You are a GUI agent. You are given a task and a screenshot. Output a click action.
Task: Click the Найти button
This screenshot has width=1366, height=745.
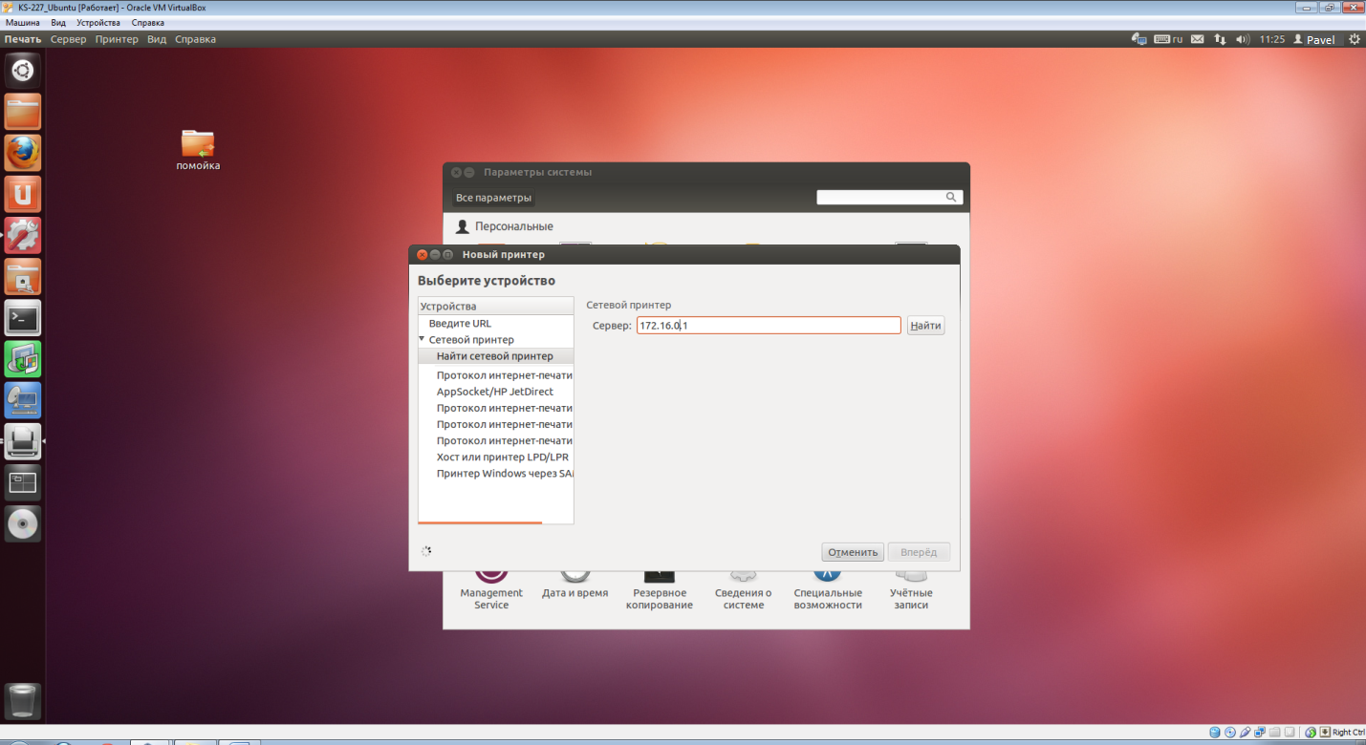[925, 326]
